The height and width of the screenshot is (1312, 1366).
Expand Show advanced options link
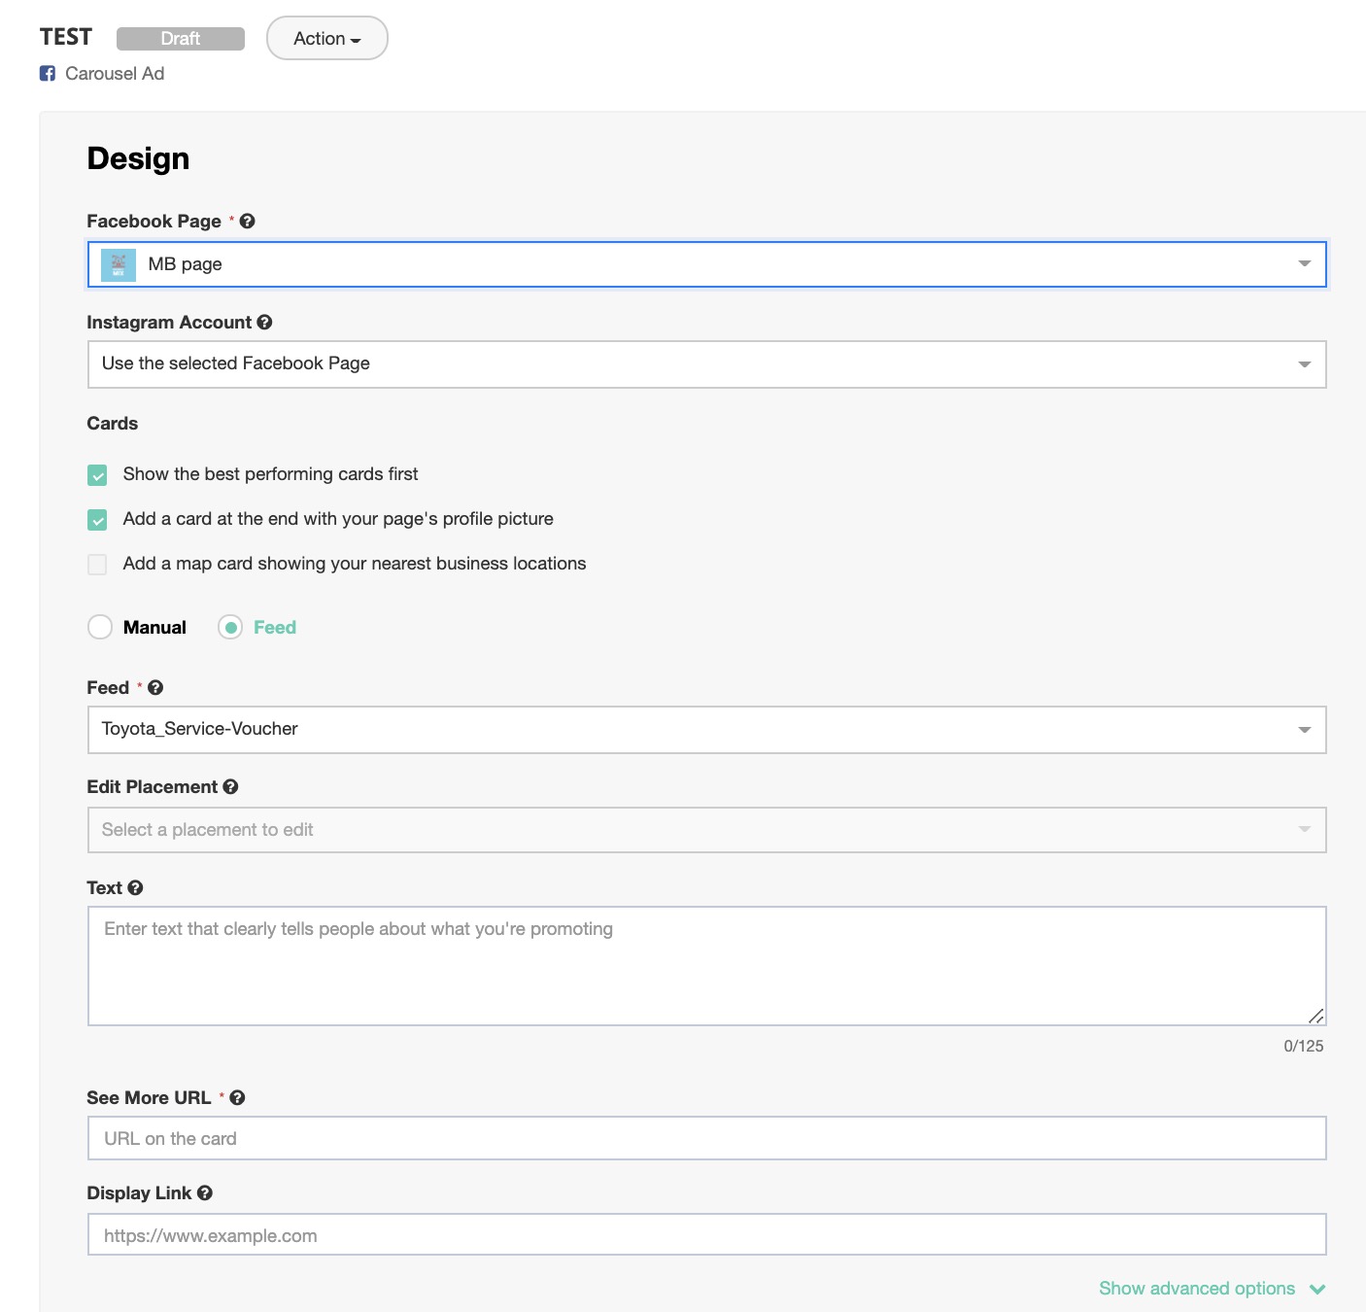[x=1211, y=1289]
